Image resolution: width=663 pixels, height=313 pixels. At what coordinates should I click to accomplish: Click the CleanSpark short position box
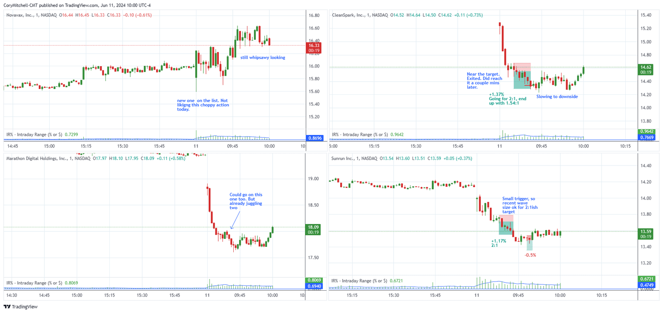[522, 76]
